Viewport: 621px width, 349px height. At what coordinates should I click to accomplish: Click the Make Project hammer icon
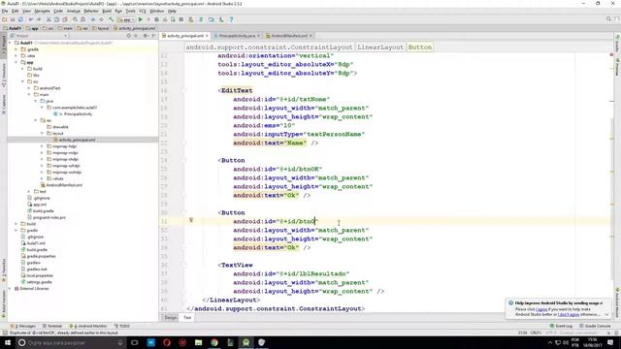[112, 19]
